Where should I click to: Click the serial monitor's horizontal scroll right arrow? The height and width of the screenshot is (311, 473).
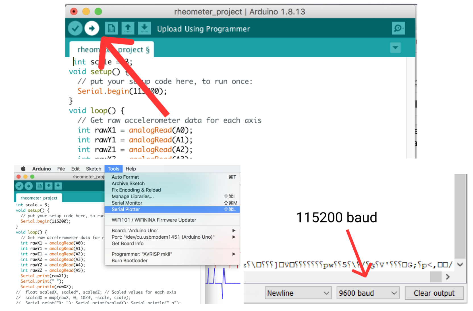448,277
